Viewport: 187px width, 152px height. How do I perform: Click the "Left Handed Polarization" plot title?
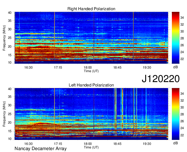tap(91, 85)
